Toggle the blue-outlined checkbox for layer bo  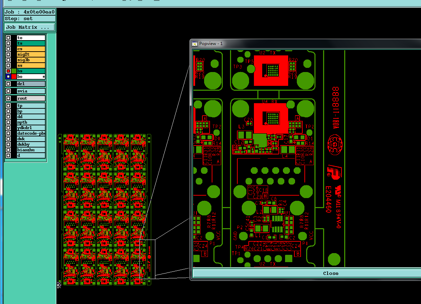(x=8, y=77)
